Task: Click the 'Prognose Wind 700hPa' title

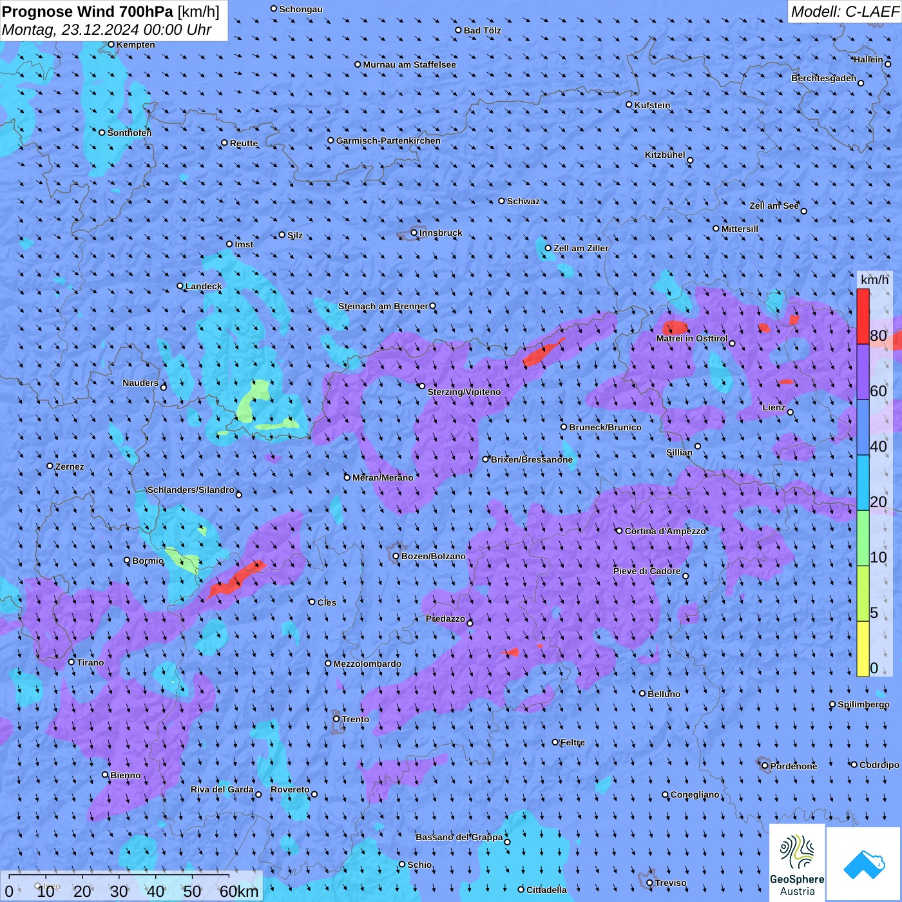Action: coord(111,12)
